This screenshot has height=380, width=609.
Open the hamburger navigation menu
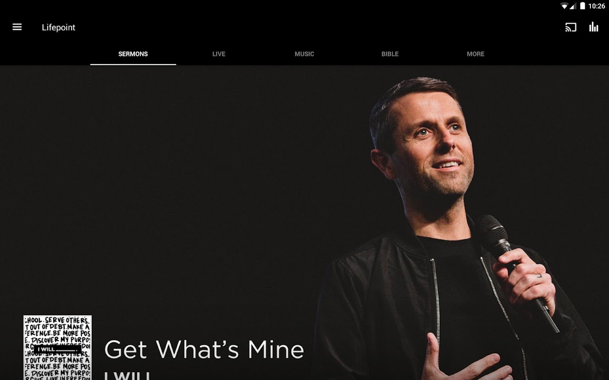[17, 27]
